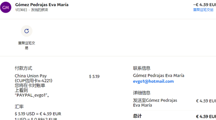This screenshot has width=216, height=120.
Task: Click the $ 5.19 payment amount
Action: click(x=94, y=76)
